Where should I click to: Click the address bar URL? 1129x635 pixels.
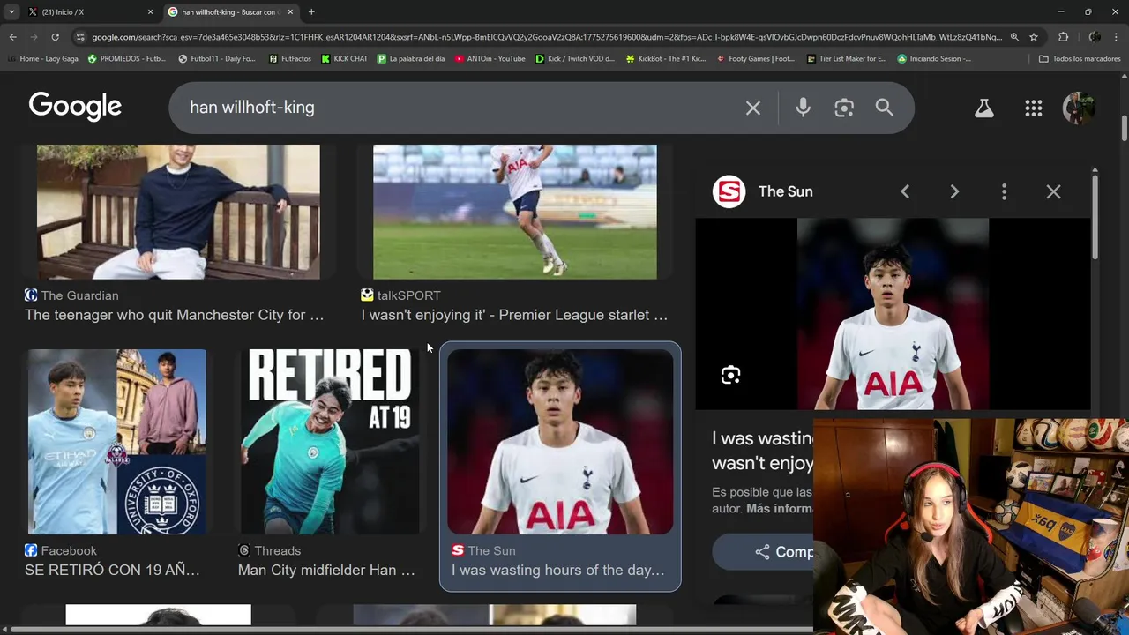point(547,37)
